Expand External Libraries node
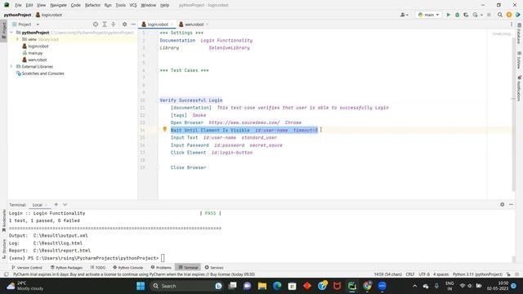 click(x=11, y=66)
